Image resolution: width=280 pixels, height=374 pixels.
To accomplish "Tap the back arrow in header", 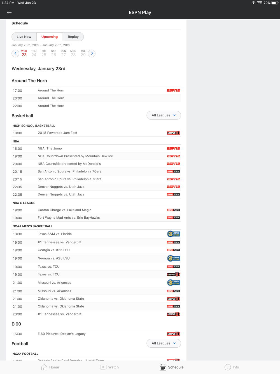I will [9, 12].
